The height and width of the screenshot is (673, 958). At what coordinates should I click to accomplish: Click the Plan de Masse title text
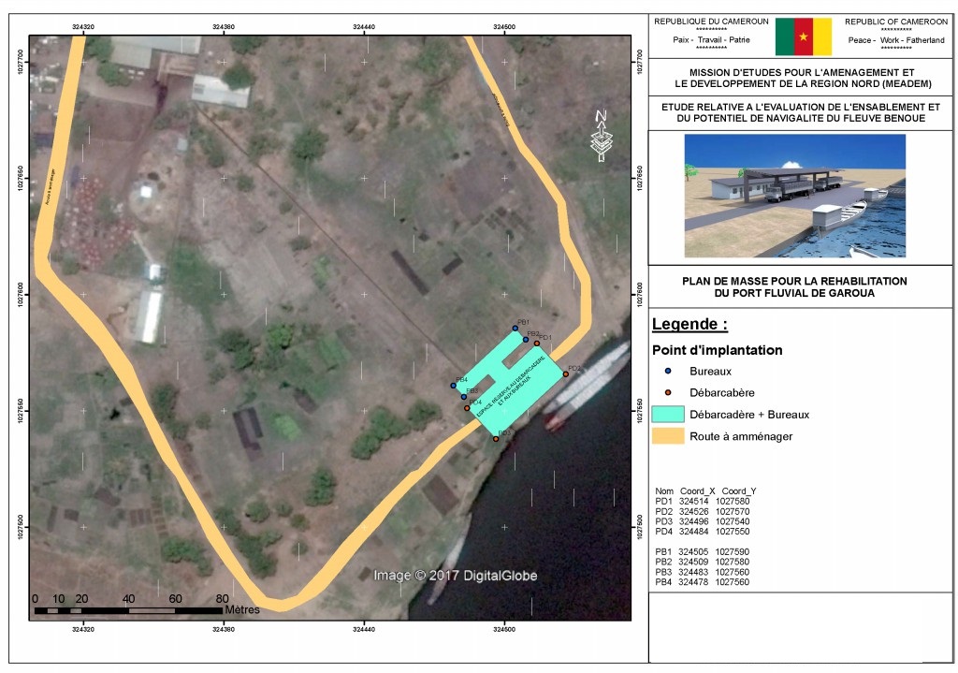tap(794, 286)
